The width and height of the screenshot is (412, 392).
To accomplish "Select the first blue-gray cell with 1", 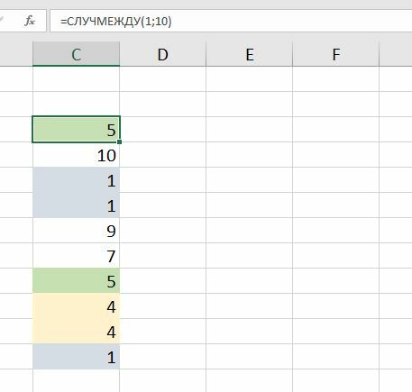I will pos(76,180).
